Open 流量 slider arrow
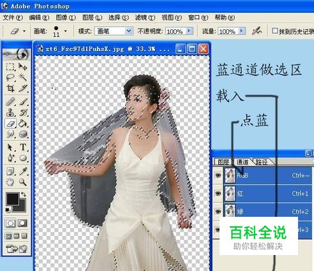Screen dimensions: 314x271 [x=242, y=31]
